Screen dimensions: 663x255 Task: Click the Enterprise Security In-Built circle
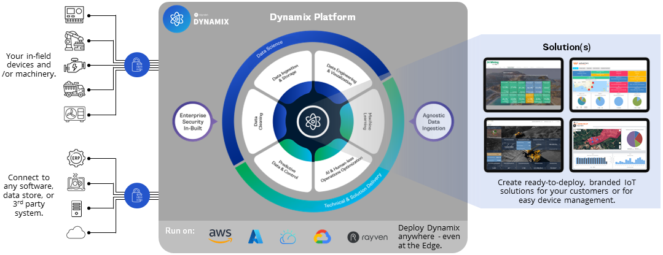coord(192,121)
